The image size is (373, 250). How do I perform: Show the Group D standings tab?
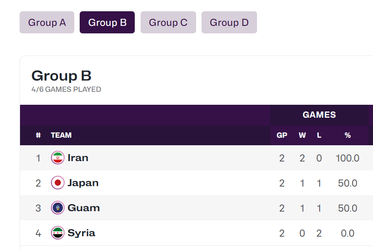coord(229,23)
